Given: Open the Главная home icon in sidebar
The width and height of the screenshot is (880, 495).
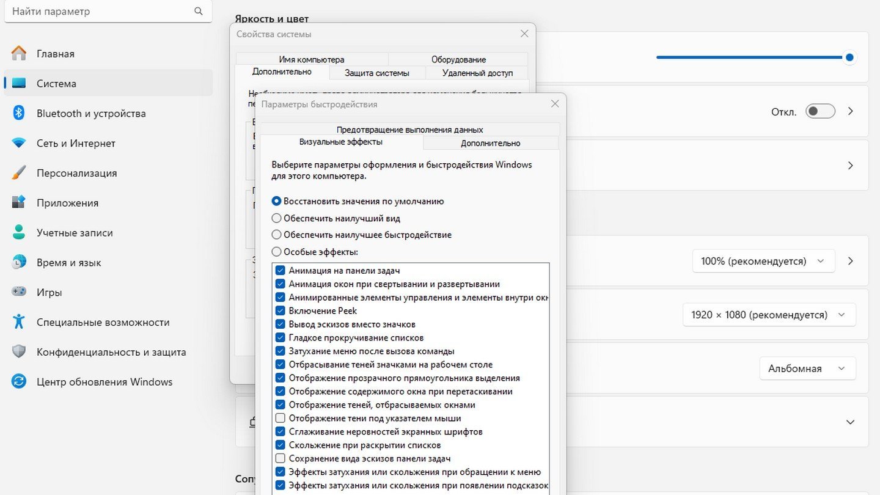Looking at the screenshot, I should click(x=19, y=54).
